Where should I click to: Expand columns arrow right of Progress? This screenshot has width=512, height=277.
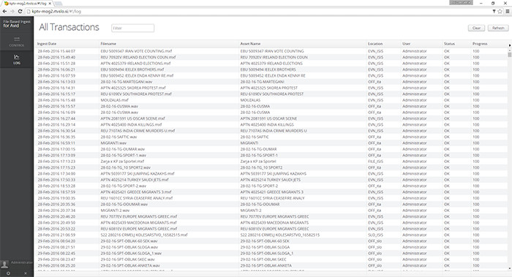[x=509, y=45]
